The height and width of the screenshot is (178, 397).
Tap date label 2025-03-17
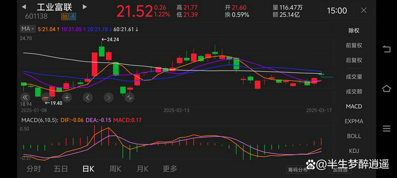click(319, 110)
